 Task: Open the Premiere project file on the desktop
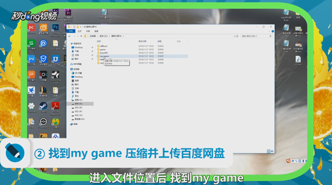(x=68, y=15)
